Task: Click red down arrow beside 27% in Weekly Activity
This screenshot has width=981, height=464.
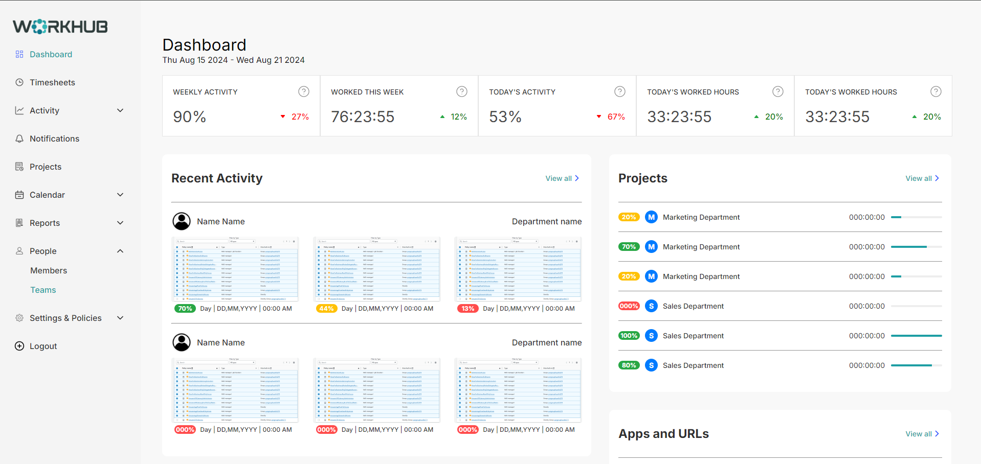Action: click(x=283, y=117)
